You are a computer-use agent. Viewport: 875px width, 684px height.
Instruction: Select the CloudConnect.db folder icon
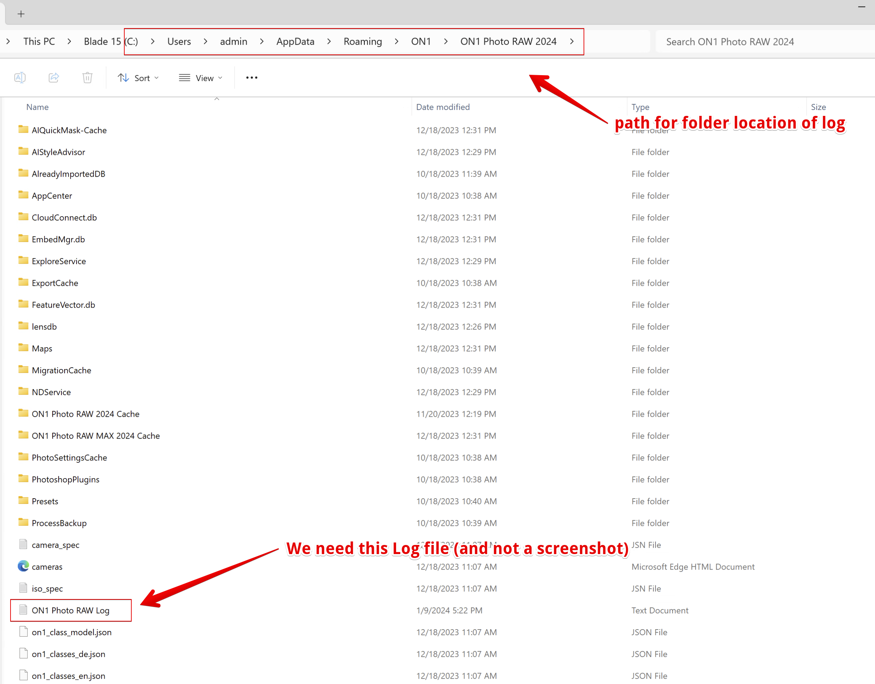coord(23,217)
